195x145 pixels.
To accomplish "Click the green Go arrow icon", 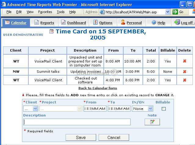I will [175, 12].
